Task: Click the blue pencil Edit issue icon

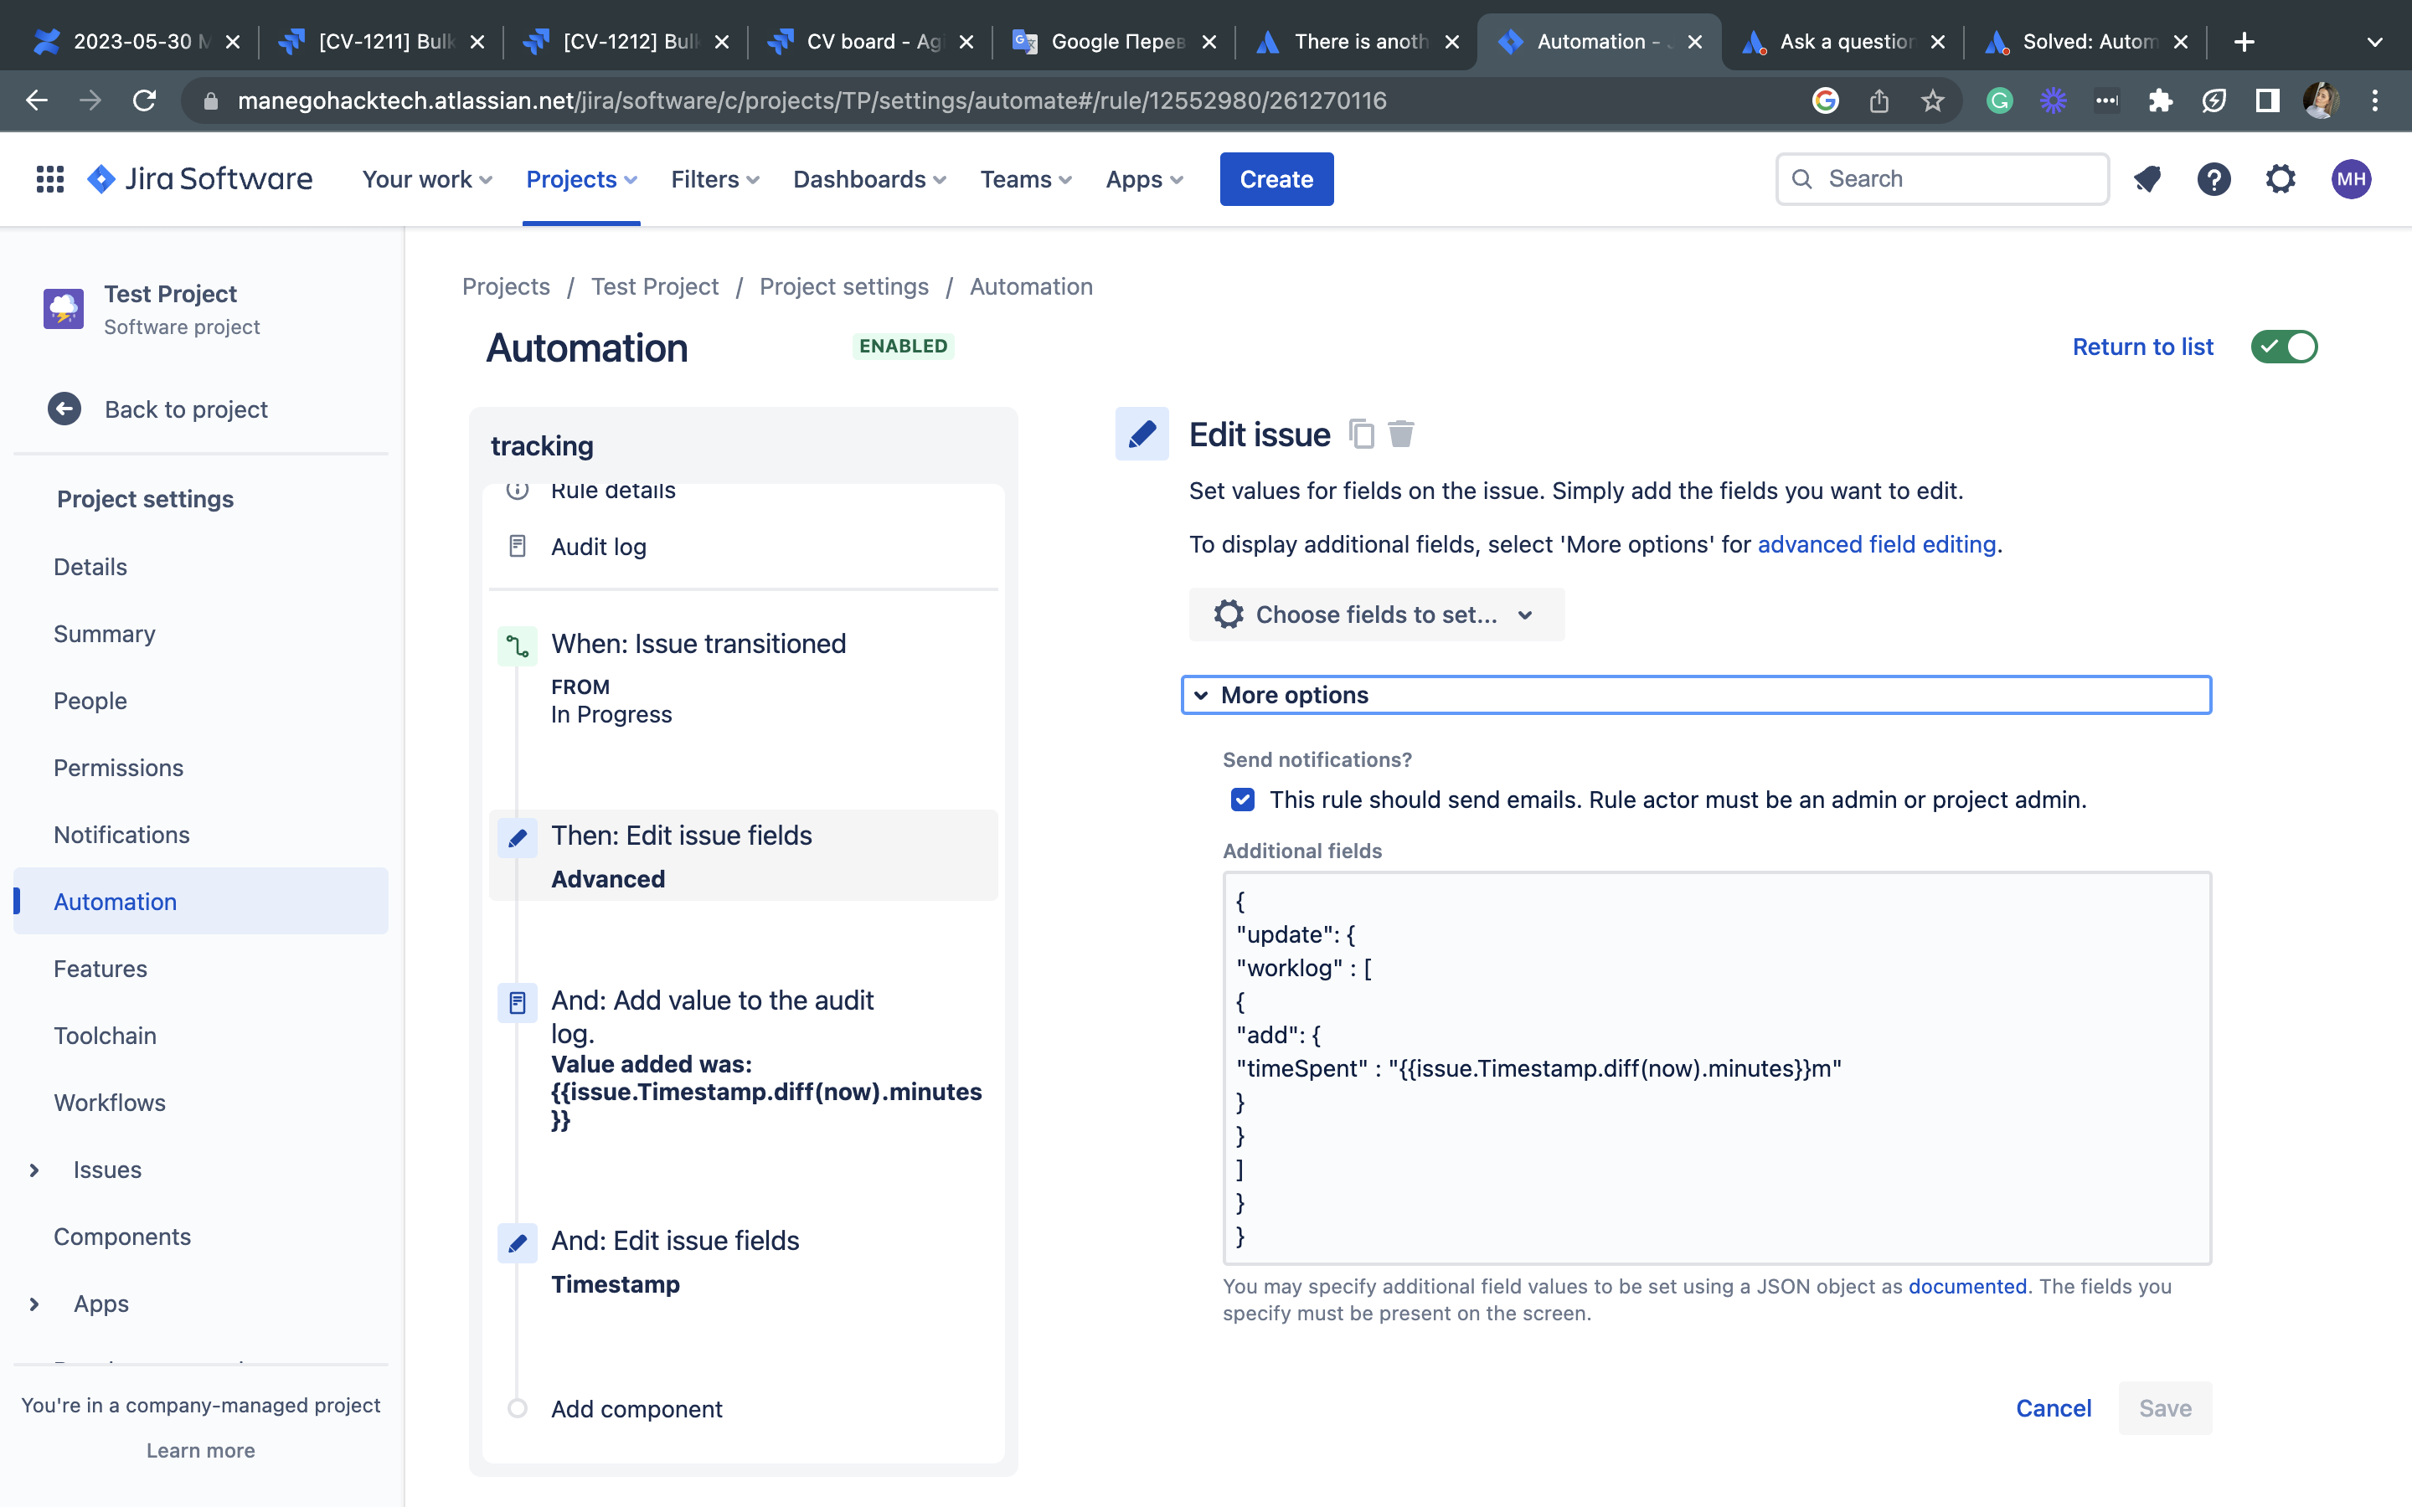Action: click(1142, 434)
